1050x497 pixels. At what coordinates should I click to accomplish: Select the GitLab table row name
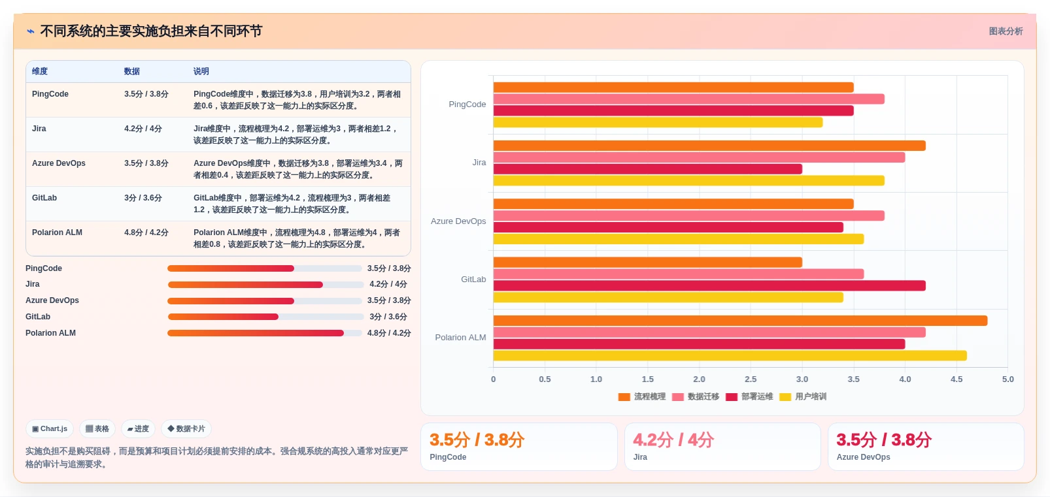coord(44,198)
